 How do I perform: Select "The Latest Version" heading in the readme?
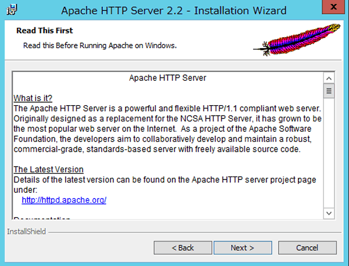[x=48, y=170]
